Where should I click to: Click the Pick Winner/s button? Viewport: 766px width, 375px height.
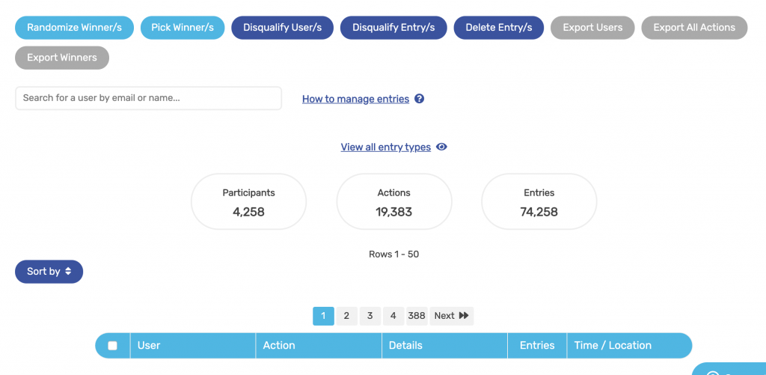(183, 28)
